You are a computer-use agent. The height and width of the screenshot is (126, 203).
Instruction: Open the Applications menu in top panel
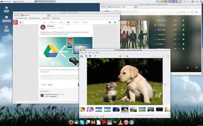coord(6,1)
